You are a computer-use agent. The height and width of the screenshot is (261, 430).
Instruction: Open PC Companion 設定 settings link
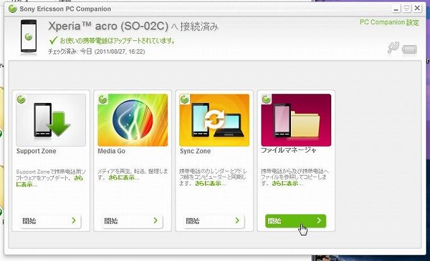pos(390,22)
